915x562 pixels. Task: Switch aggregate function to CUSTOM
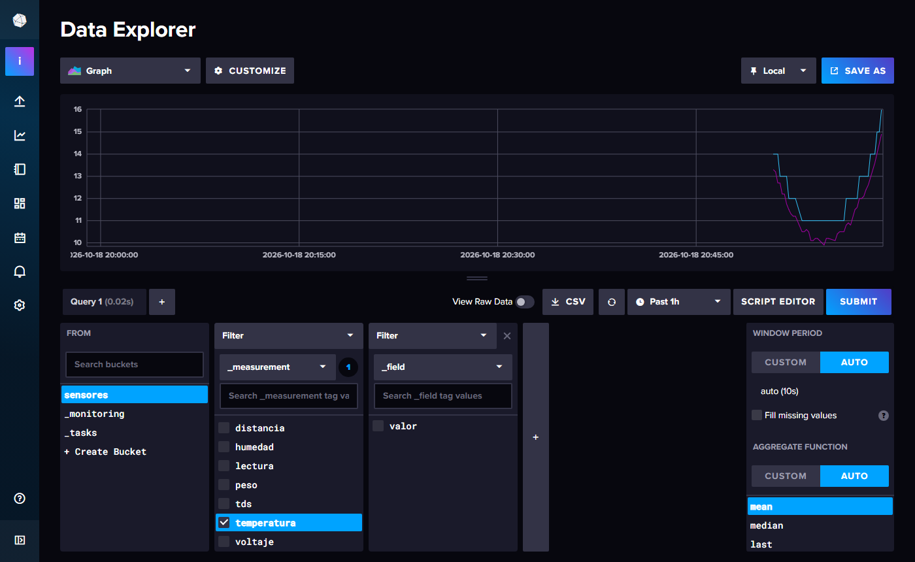point(786,476)
